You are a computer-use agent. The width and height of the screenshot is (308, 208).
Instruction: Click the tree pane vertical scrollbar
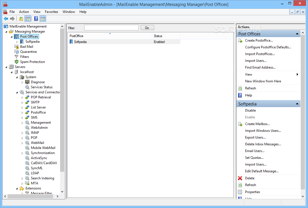point(62,100)
